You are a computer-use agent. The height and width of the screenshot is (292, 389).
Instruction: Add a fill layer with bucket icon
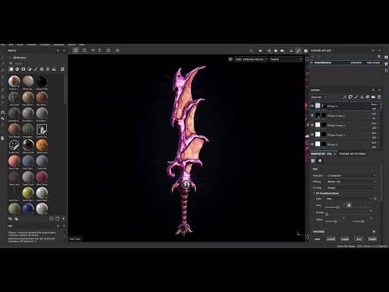361,97
